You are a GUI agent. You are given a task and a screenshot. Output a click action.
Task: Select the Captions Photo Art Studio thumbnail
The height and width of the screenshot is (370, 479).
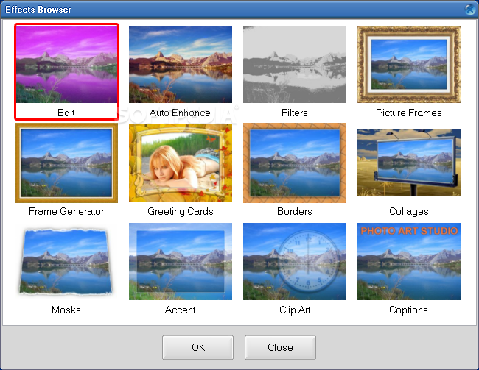pyautogui.click(x=409, y=261)
